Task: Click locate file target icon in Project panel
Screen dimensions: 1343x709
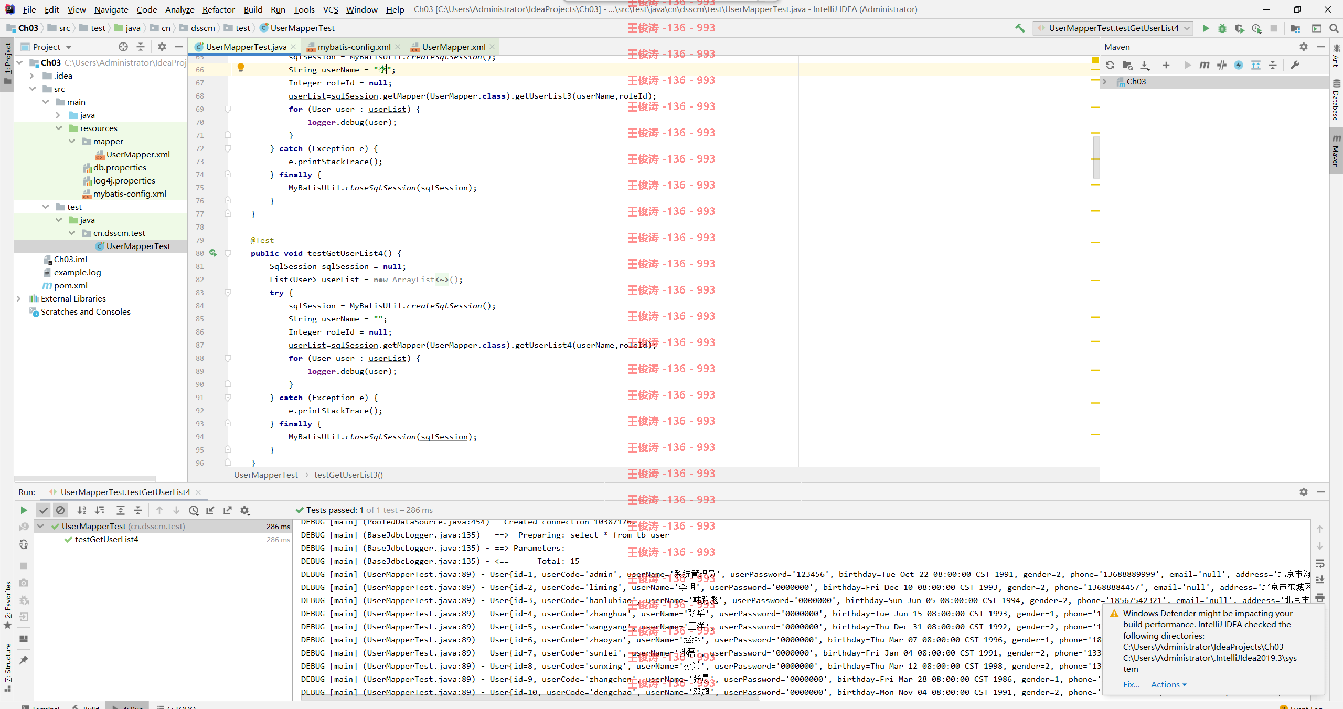Action: tap(123, 47)
